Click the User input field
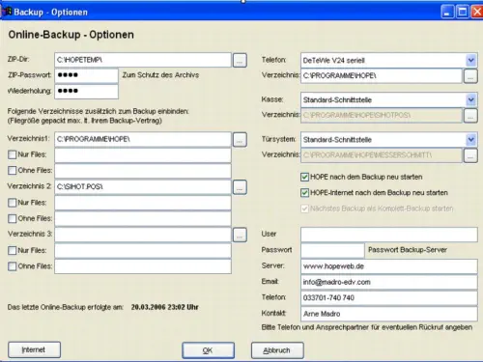 389,235
